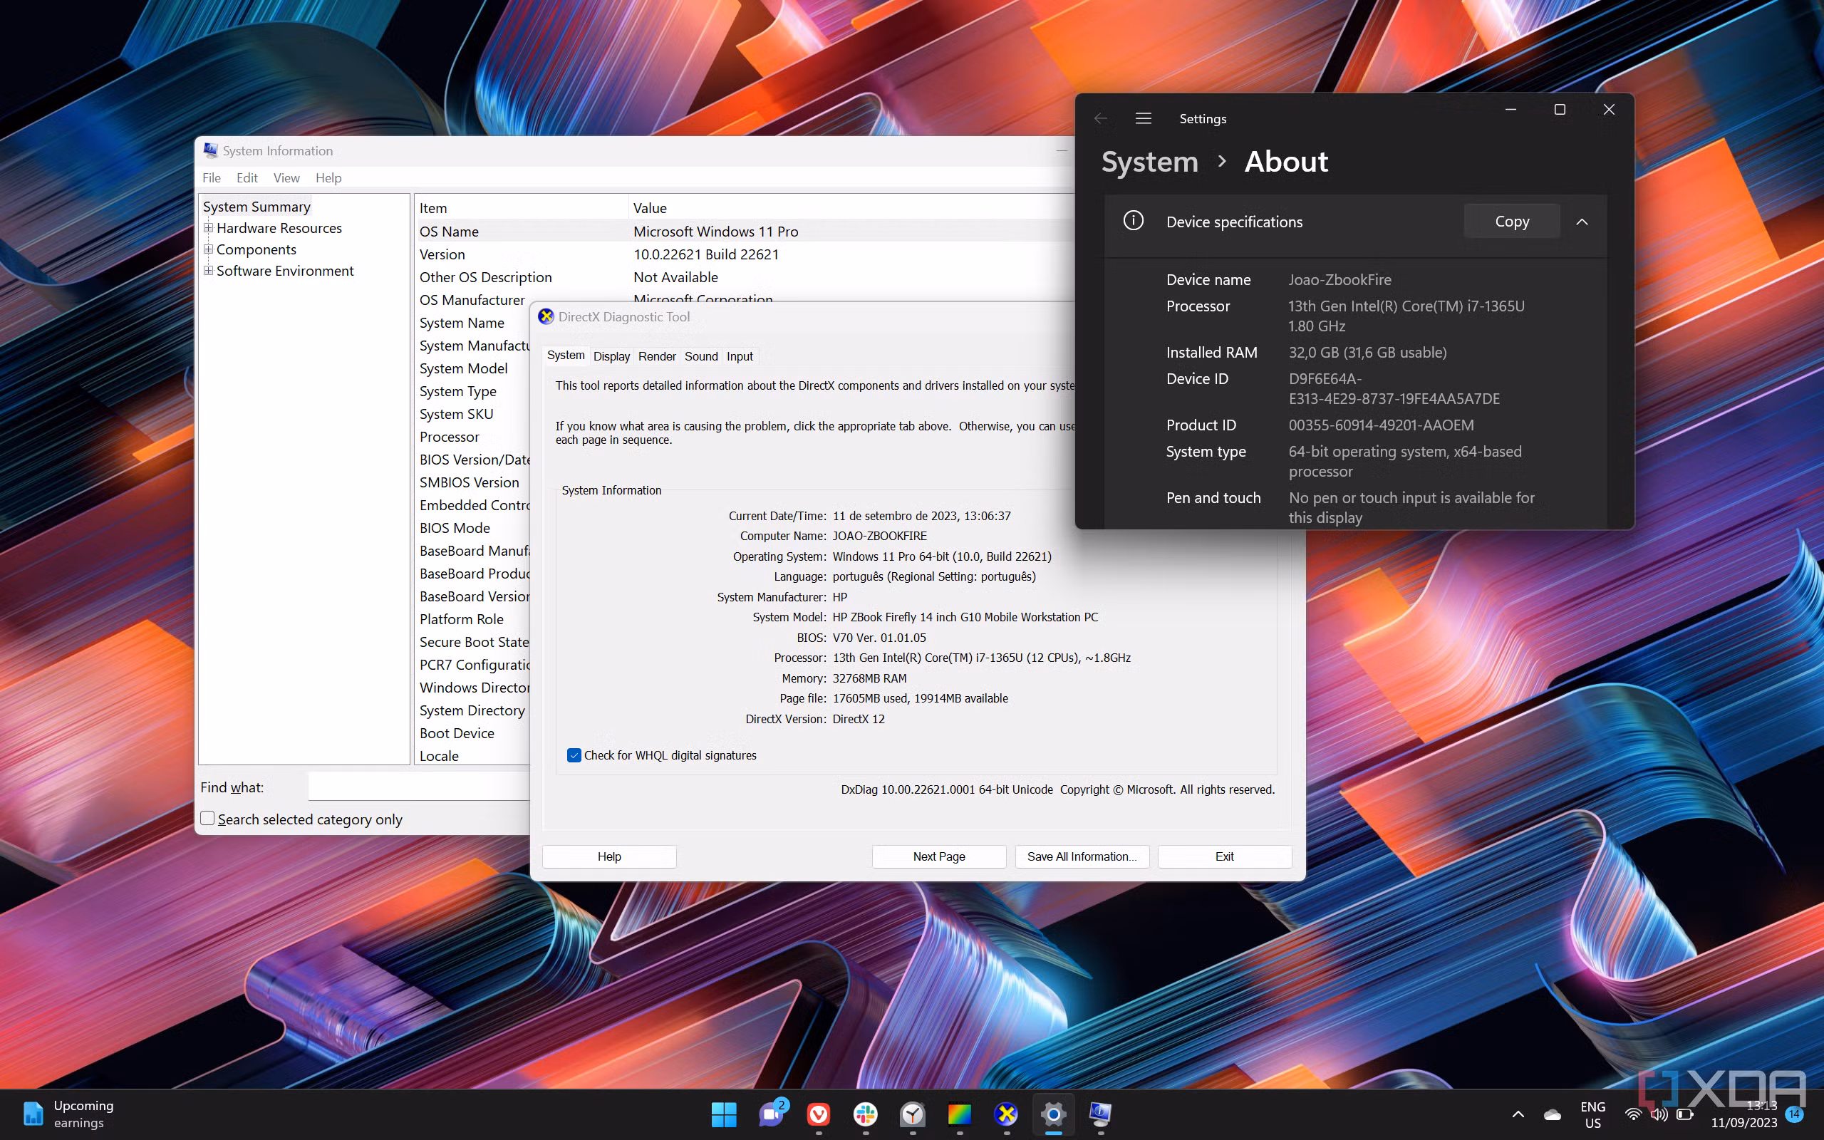Click the Vivaldi browser taskbar icon
This screenshot has width=1824, height=1140.
(x=819, y=1114)
